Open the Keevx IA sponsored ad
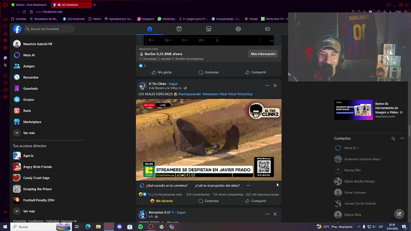The image size is (411, 231). tap(369, 110)
